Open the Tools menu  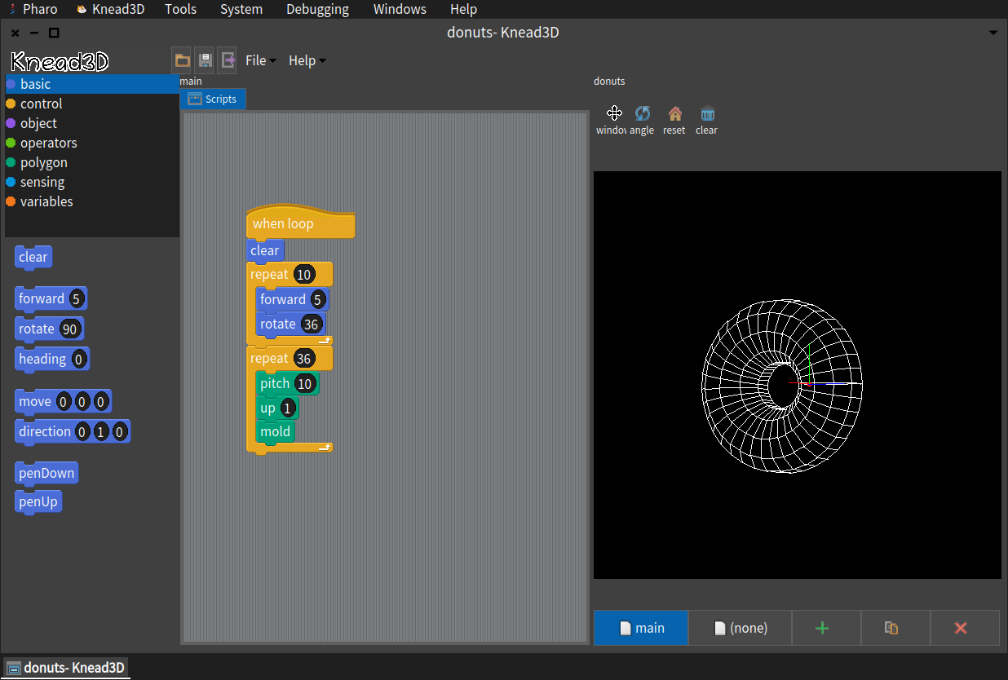click(x=180, y=9)
